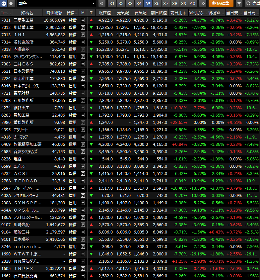Switch to list tab 36
Image resolution: width=260 pixels, height=280 pixels.
(x=157, y=4)
